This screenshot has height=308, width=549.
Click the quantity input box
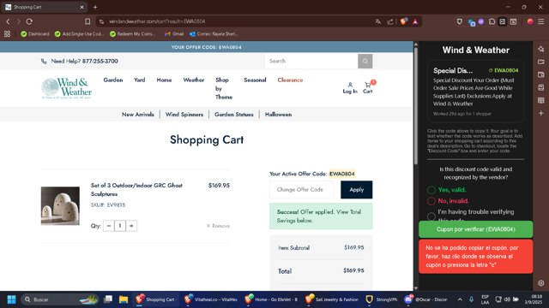(x=120, y=226)
